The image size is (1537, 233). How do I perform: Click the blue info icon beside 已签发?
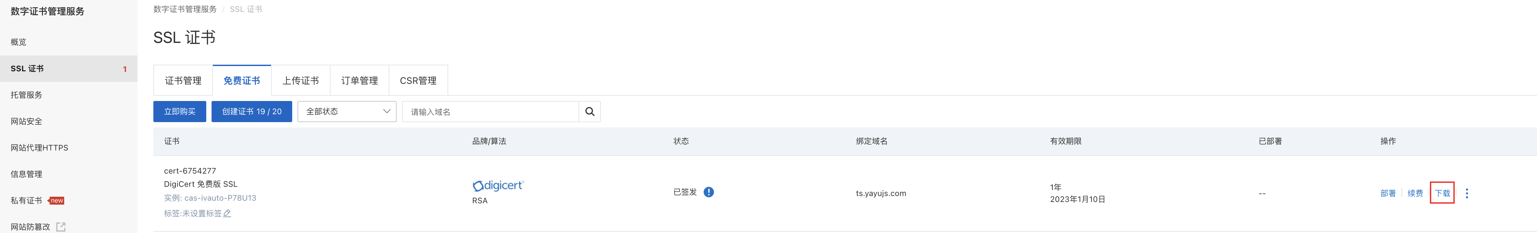(708, 192)
